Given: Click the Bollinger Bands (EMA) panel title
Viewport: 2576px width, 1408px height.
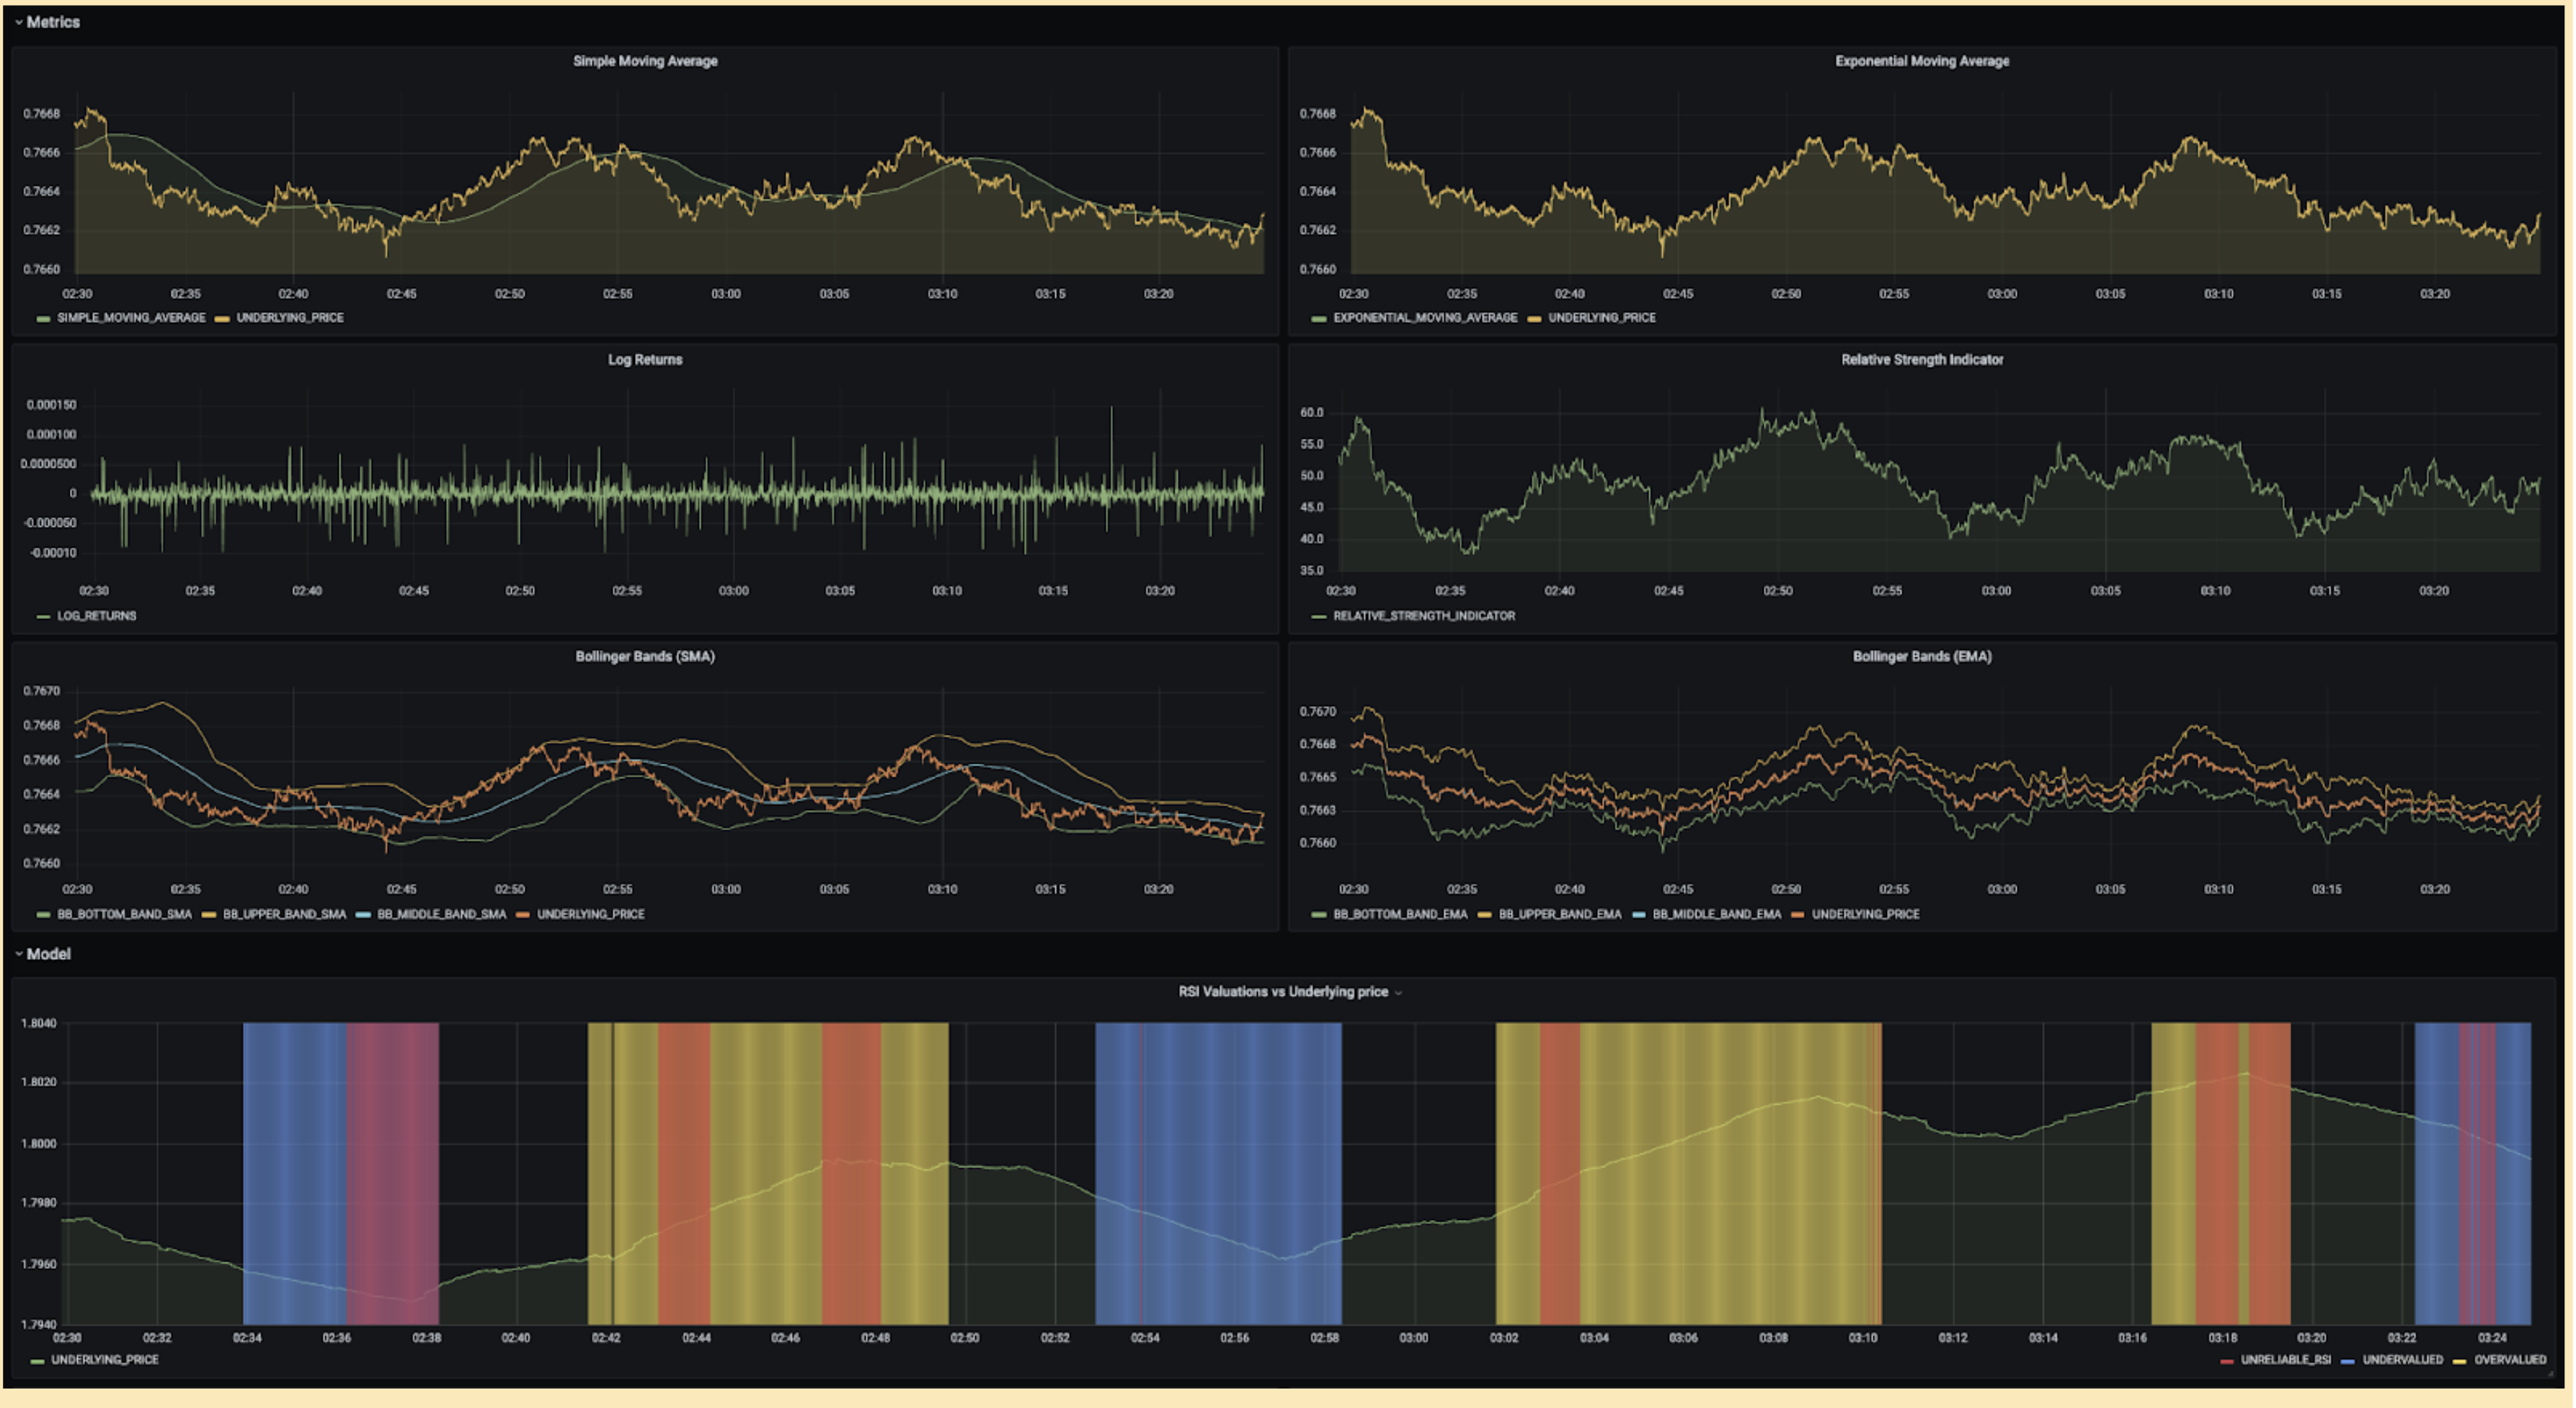Looking at the screenshot, I should coord(1921,657).
